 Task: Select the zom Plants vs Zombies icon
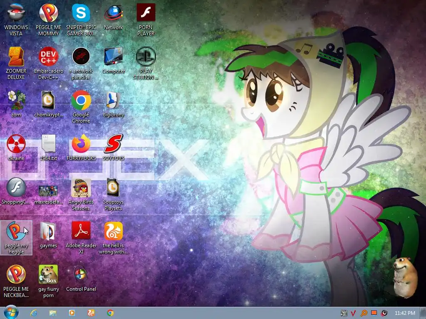point(16,104)
